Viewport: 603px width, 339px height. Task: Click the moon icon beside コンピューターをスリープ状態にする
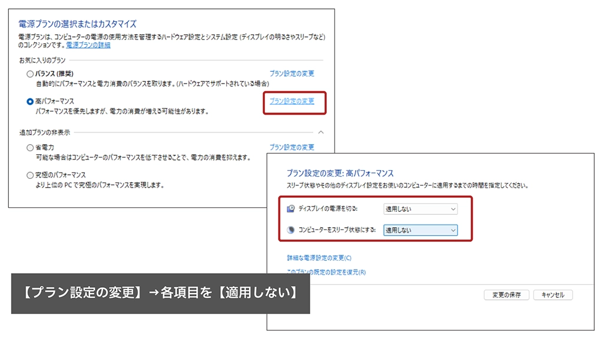290,230
